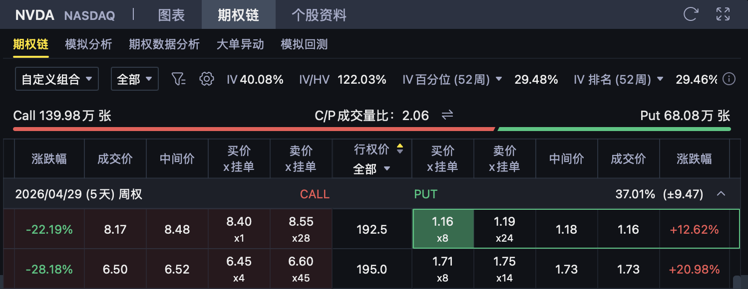Open the option chain filter icon

click(178, 79)
